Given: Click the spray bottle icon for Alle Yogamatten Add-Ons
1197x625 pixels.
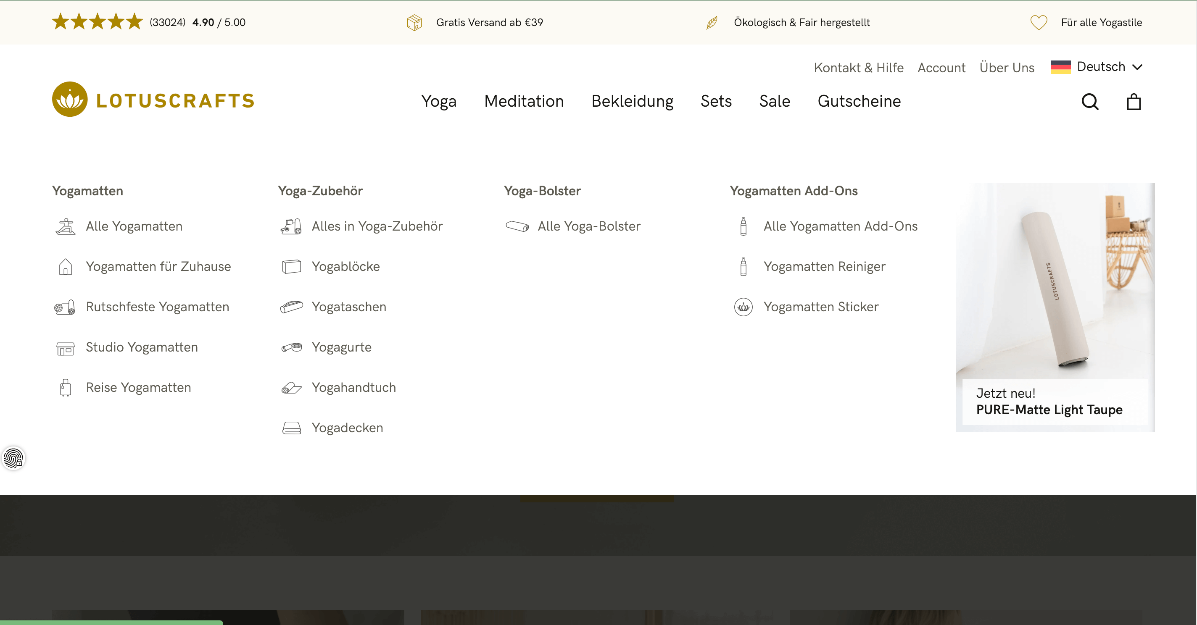Looking at the screenshot, I should click(x=743, y=226).
